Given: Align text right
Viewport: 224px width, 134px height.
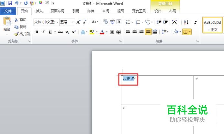Looking at the screenshot, I should tap(141, 32).
